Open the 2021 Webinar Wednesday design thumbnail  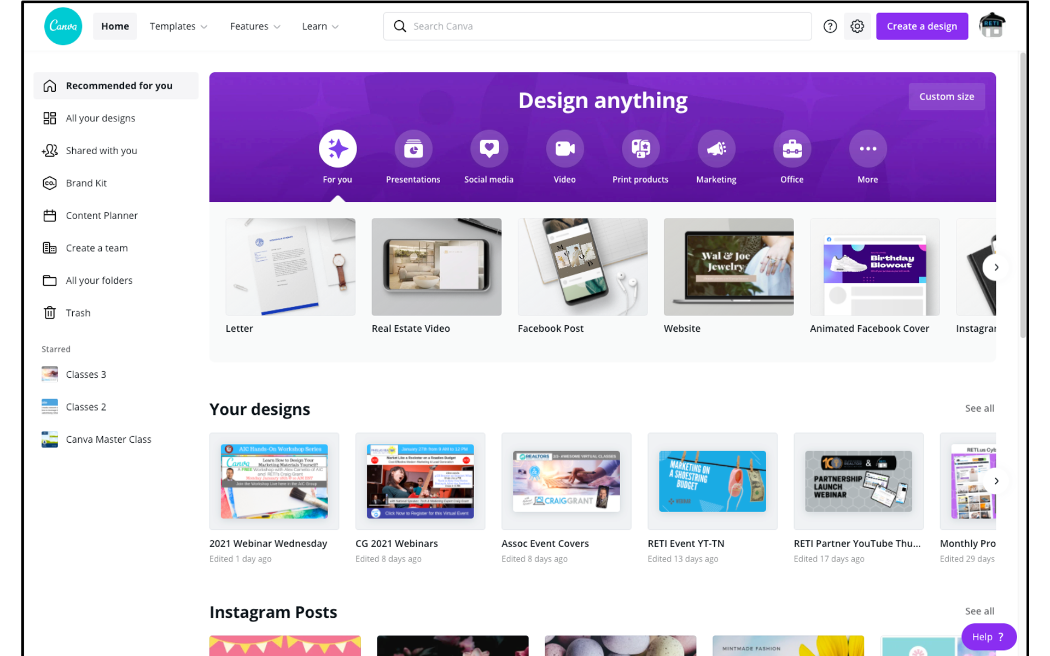(274, 481)
